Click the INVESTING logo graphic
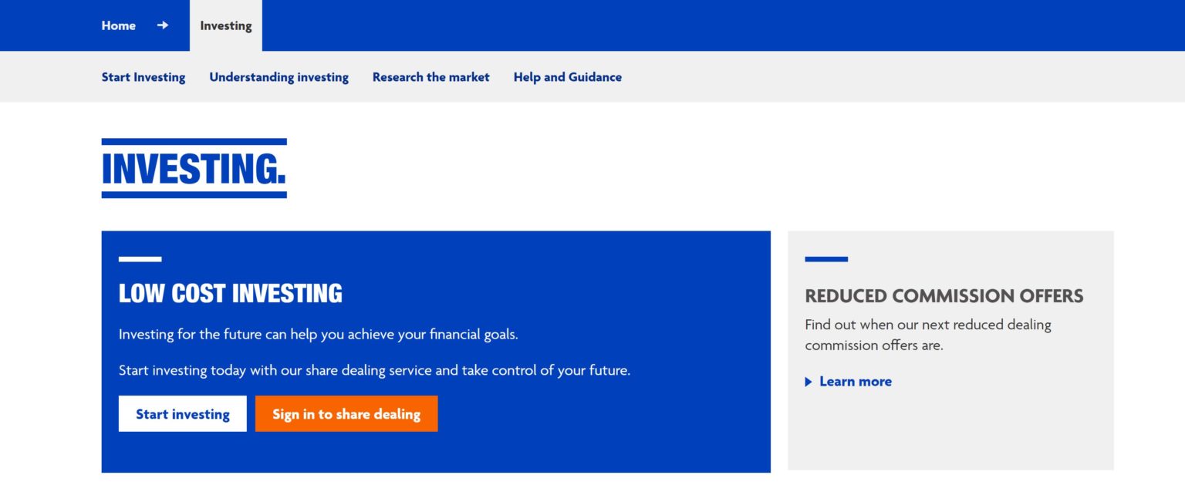Viewport: 1185px width, 502px height. click(x=194, y=168)
